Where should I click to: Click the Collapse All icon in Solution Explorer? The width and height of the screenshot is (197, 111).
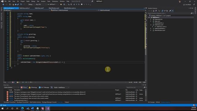165,11
